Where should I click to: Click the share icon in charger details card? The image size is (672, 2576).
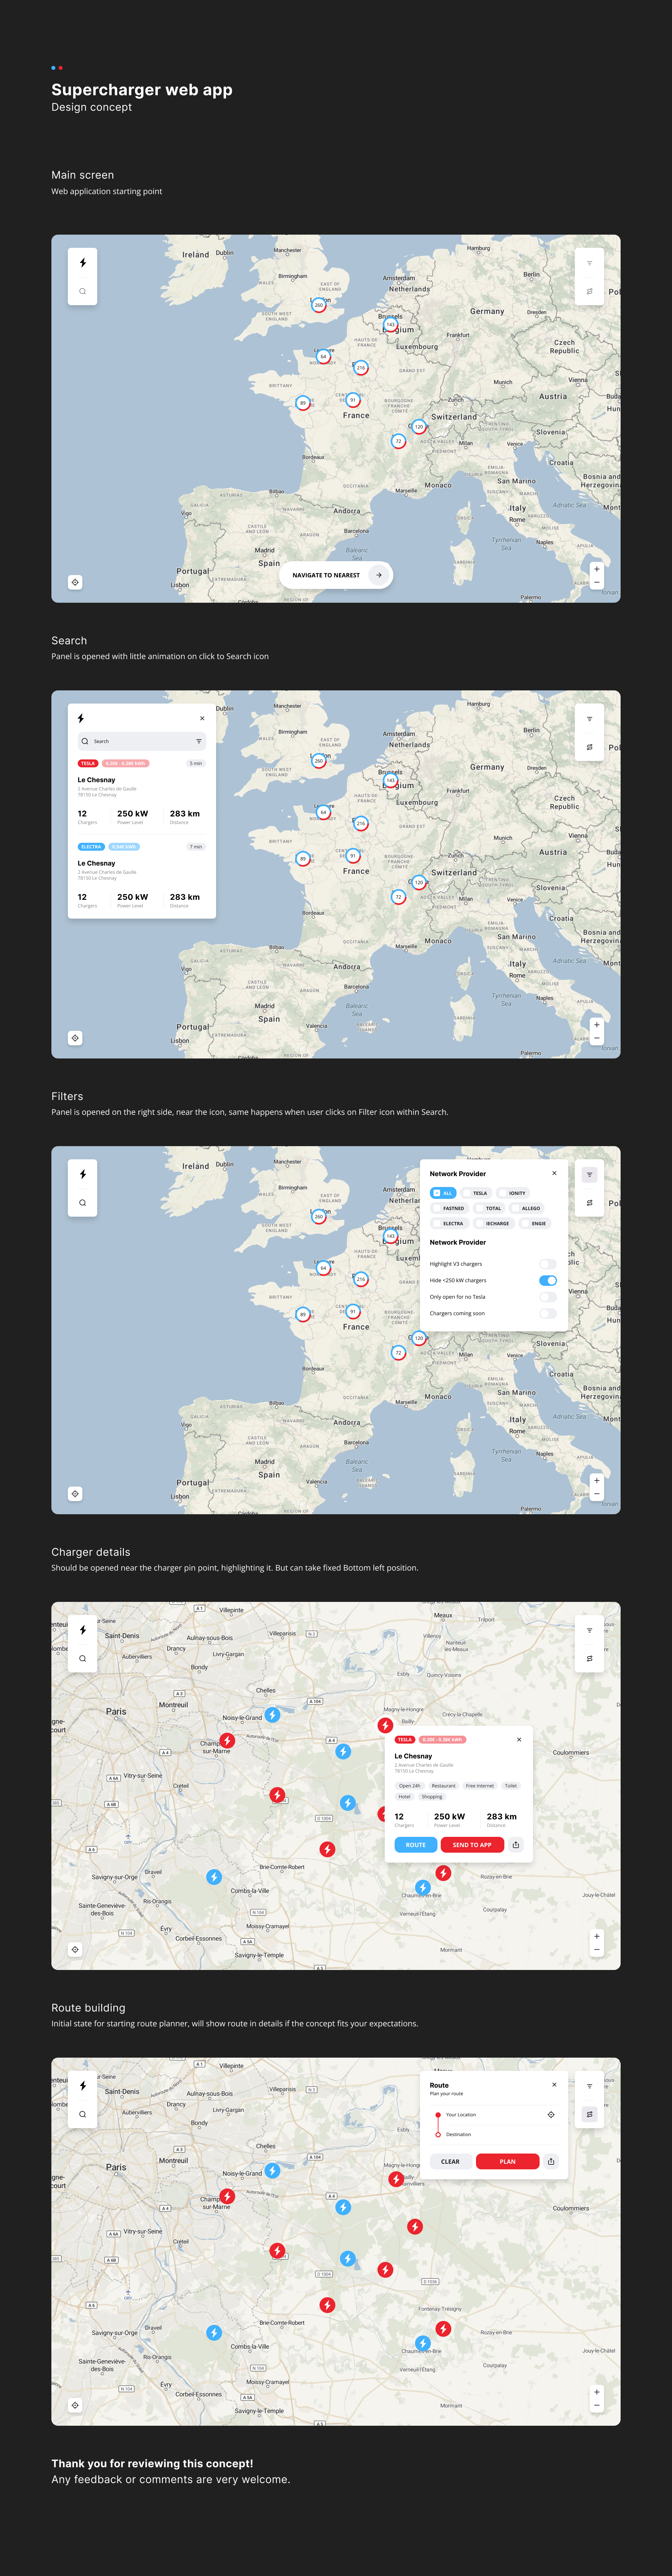[x=516, y=1845]
